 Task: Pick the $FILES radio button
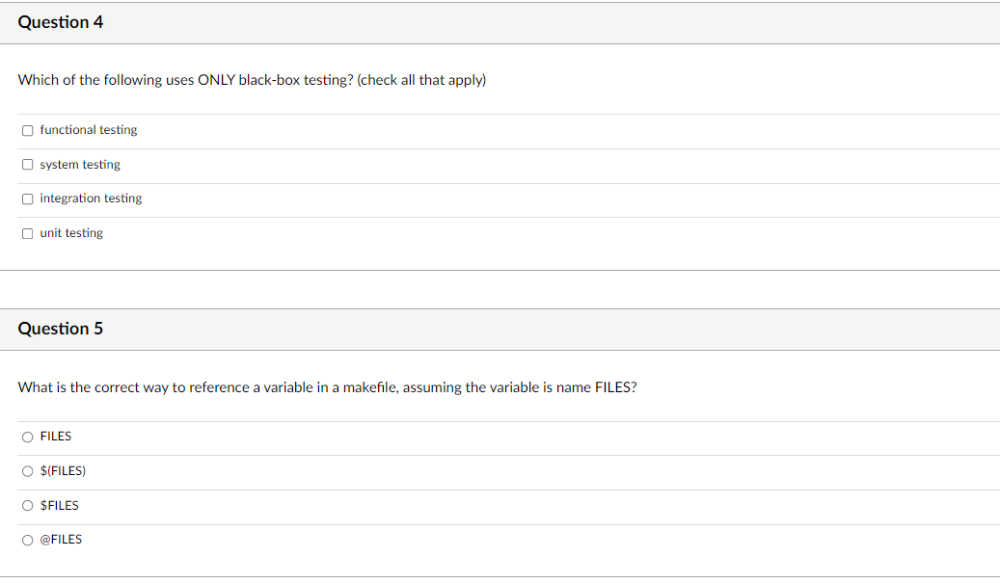point(28,506)
